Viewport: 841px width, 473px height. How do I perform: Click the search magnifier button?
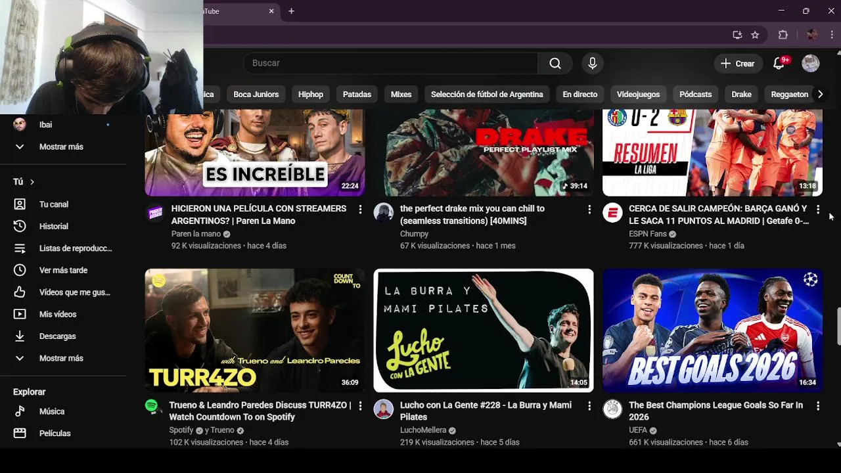tap(555, 63)
